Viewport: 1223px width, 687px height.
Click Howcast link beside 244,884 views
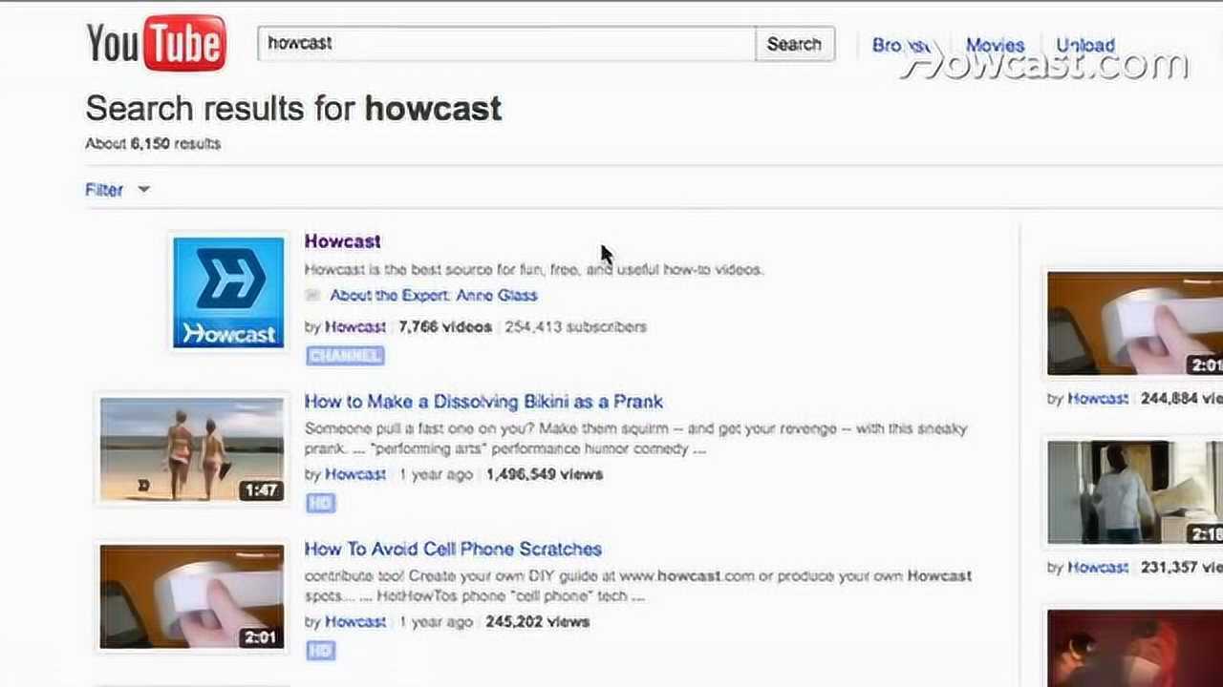[x=1098, y=399]
